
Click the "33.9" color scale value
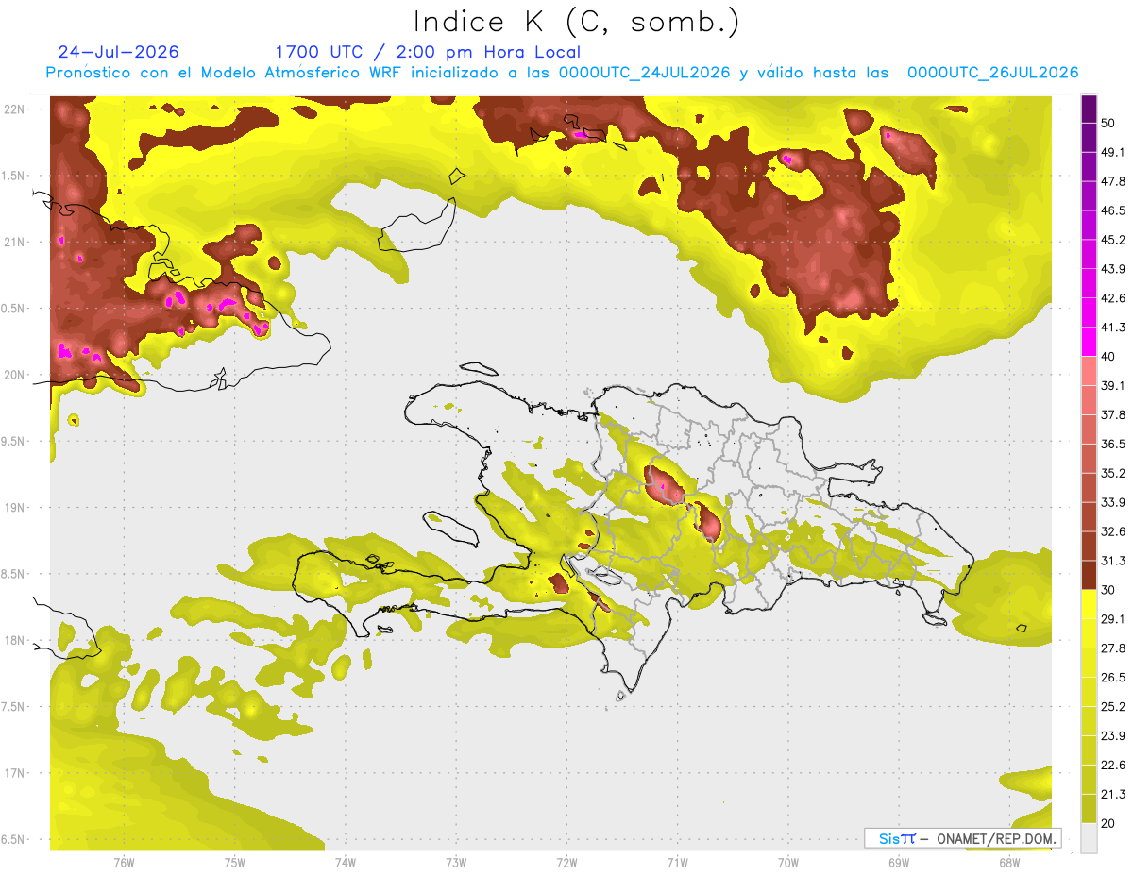[x=1112, y=502]
